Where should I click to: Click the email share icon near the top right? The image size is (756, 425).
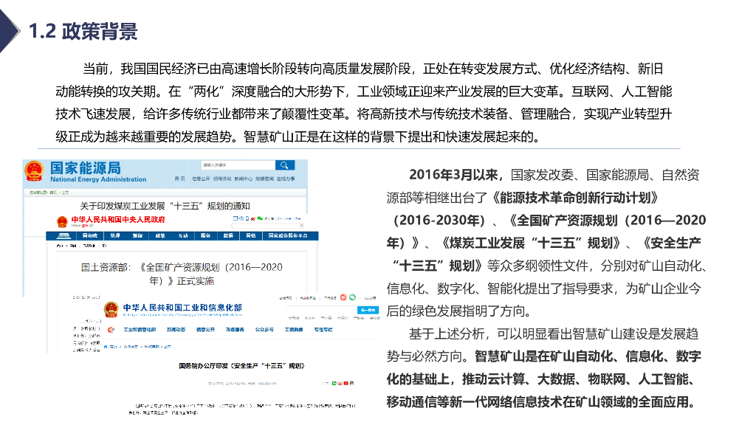(235, 218)
